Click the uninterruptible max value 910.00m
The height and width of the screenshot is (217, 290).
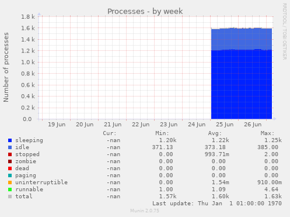270,182
